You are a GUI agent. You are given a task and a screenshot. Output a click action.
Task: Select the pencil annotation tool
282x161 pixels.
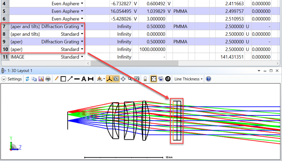click(x=57, y=79)
